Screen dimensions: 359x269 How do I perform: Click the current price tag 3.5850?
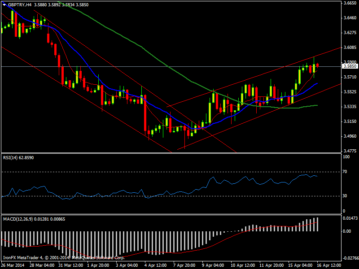pyautogui.click(x=350, y=66)
